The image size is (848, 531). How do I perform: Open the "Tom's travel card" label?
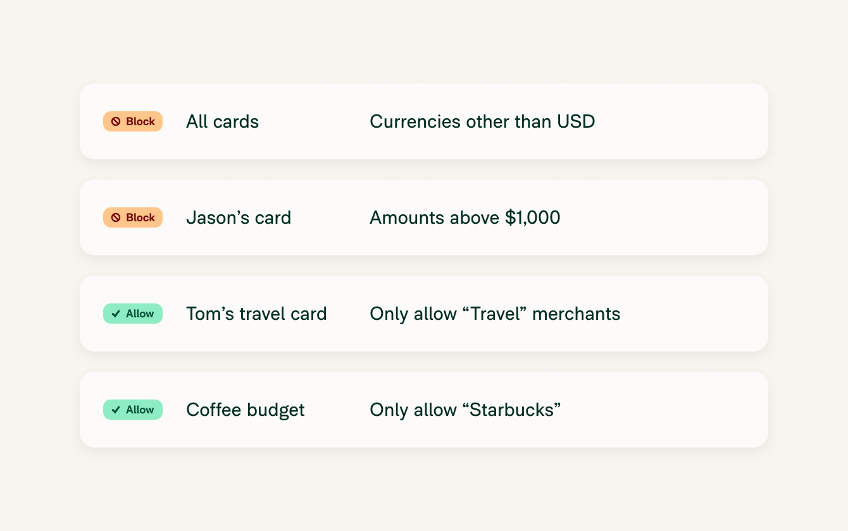click(256, 314)
